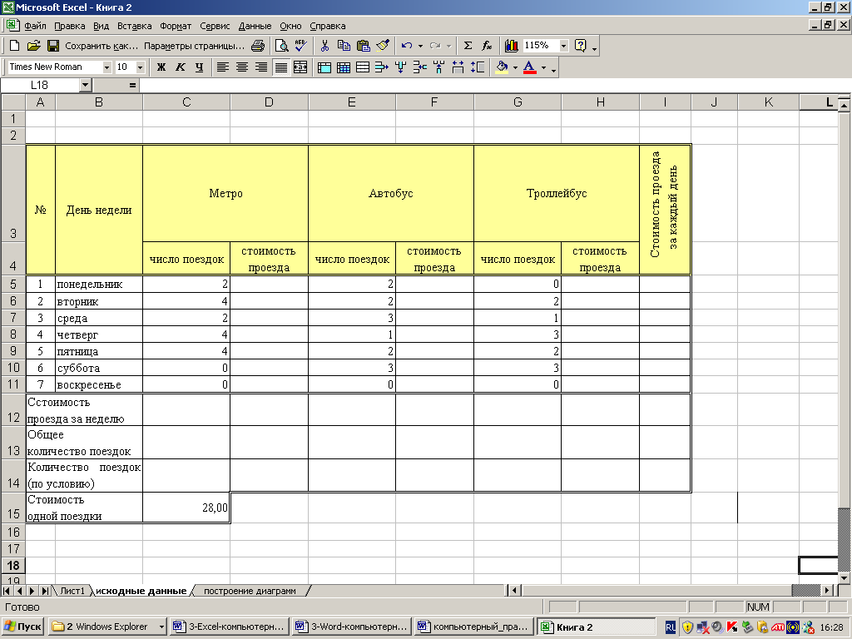Open the Формат menu

(x=176, y=26)
